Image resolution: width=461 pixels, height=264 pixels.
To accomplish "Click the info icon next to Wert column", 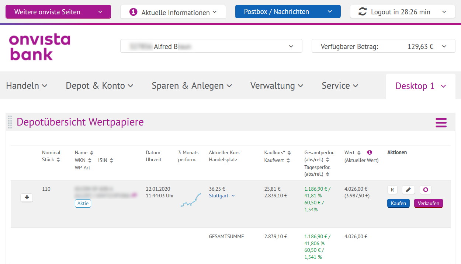I will pos(370,152).
